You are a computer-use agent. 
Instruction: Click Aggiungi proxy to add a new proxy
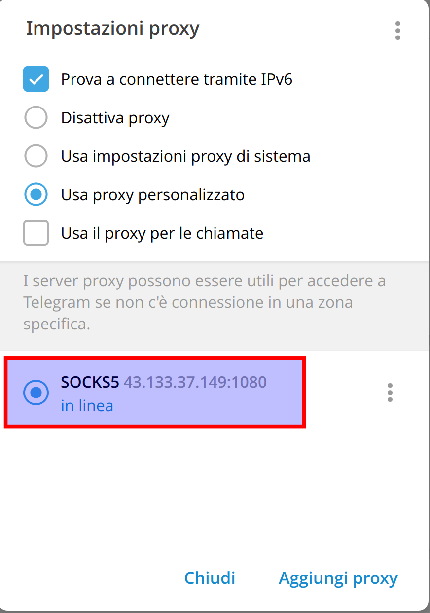pyautogui.click(x=338, y=577)
